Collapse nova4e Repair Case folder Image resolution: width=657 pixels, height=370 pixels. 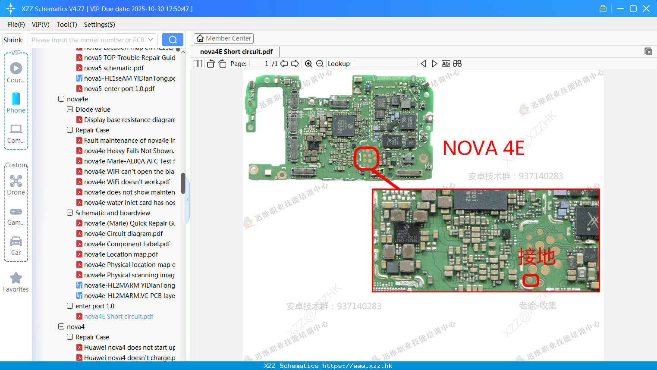pos(70,130)
